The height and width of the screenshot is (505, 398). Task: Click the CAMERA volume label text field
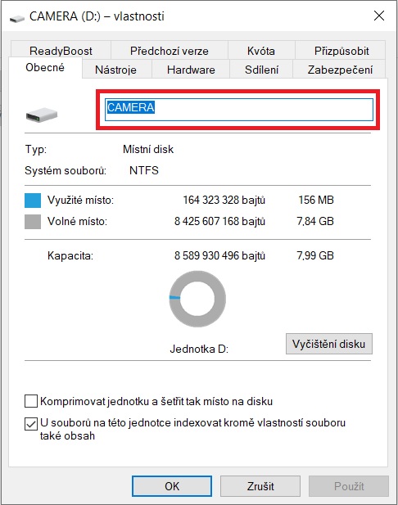(x=239, y=110)
